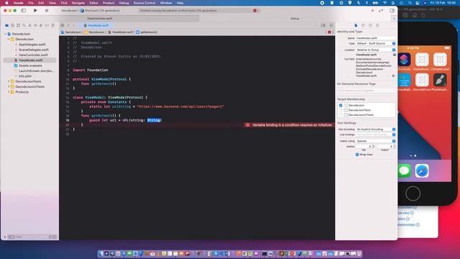Reveal the full path in Finder arrow
This screenshot has width=460, height=259.
point(393,76)
